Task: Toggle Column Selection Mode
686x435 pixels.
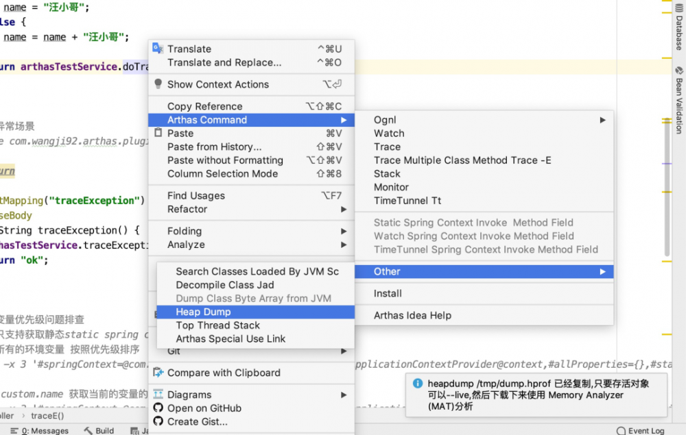Action: coord(222,173)
